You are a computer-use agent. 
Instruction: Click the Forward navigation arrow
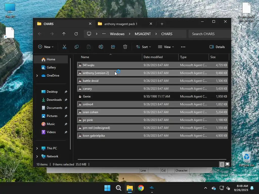pos(52,34)
